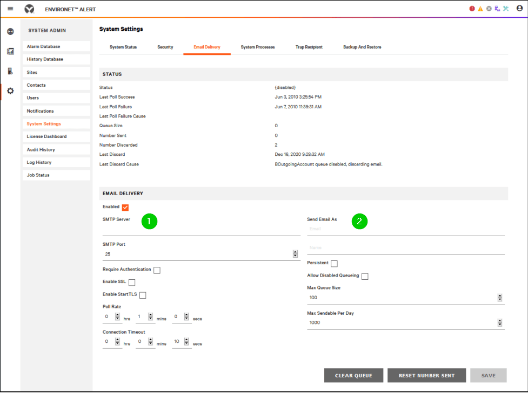Enable Require Authentication checkbox
The height and width of the screenshot is (393, 528).
[x=157, y=270]
